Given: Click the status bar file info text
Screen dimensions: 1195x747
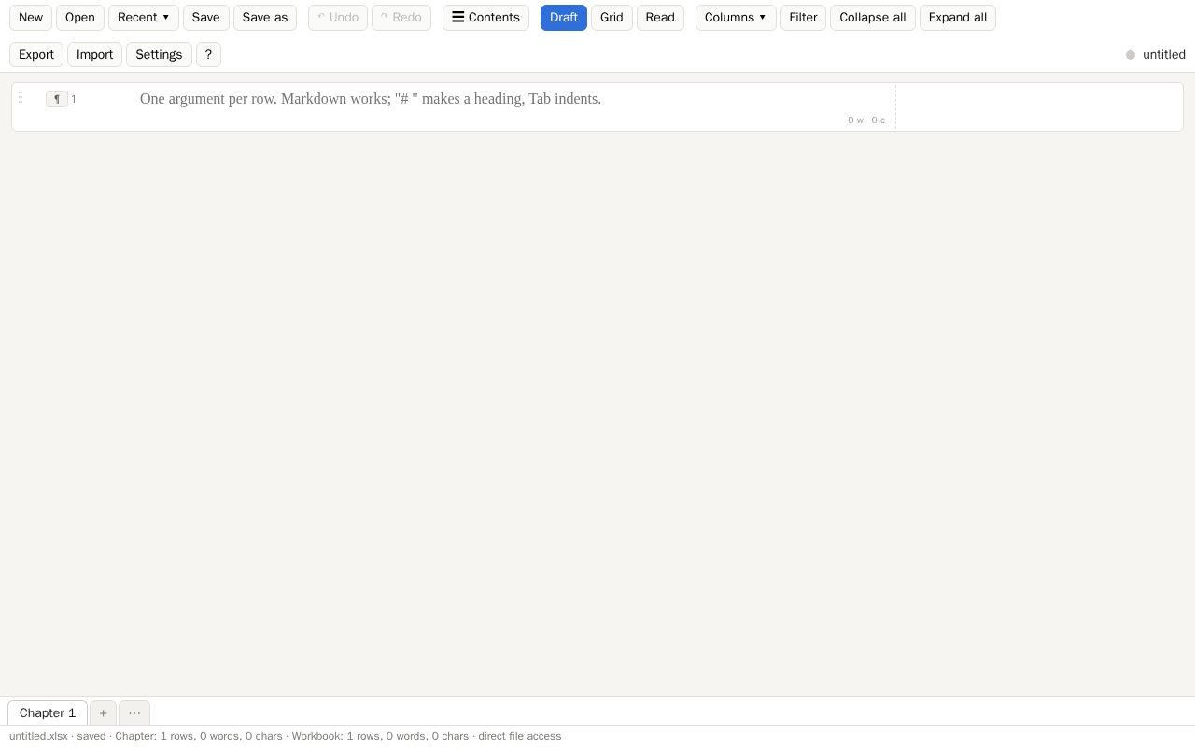Looking at the screenshot, I should point(285,736).
